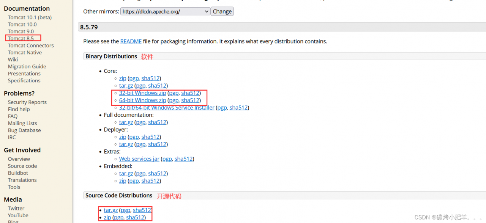Download the Web services jar
The width and height of the screenshot is (486, 223).
click(x=139, y=159)
